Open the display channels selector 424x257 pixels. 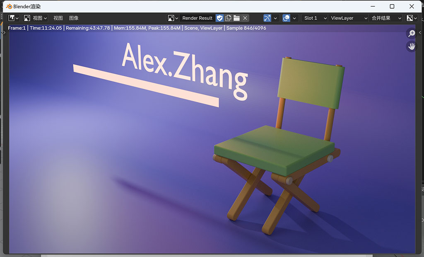pyautogui.click(x=411, y=18)
